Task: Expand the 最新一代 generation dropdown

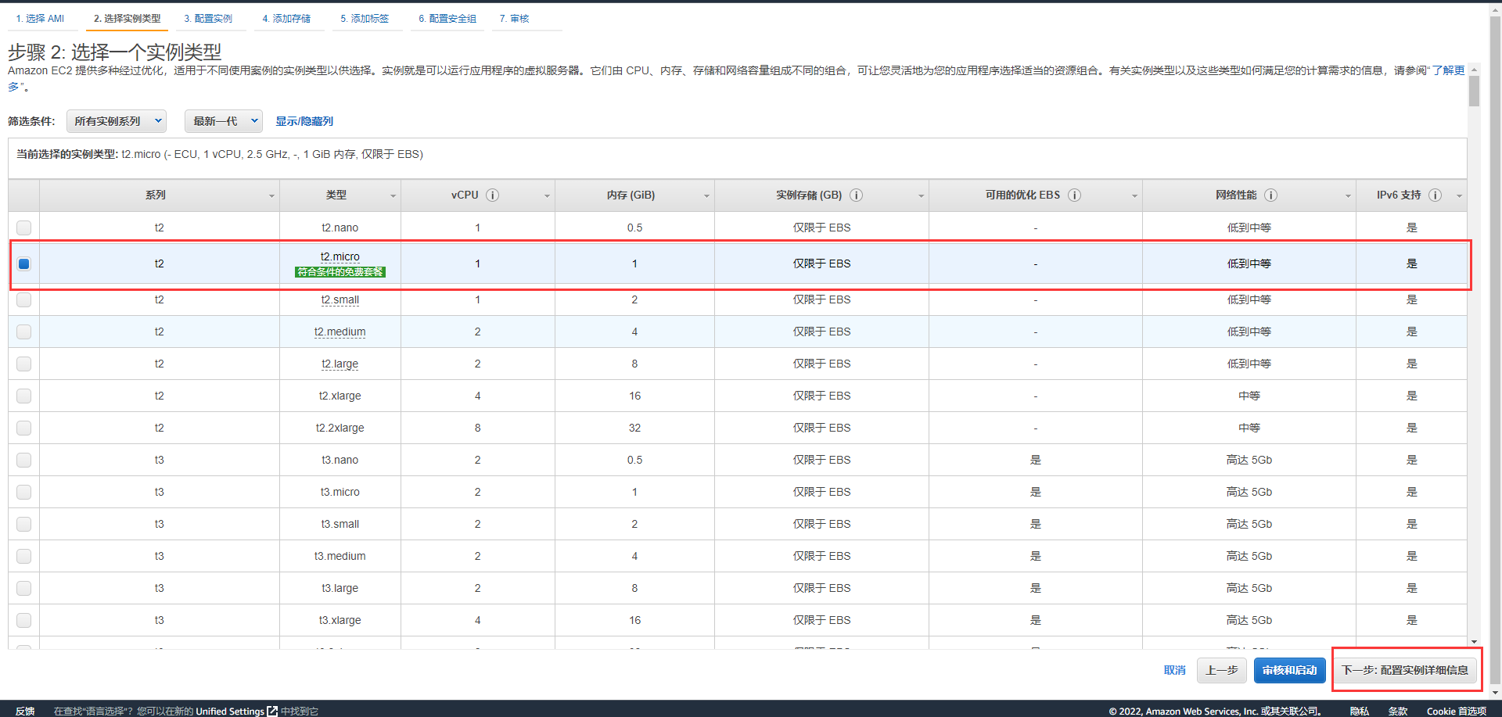Action: tap(224, 121)
